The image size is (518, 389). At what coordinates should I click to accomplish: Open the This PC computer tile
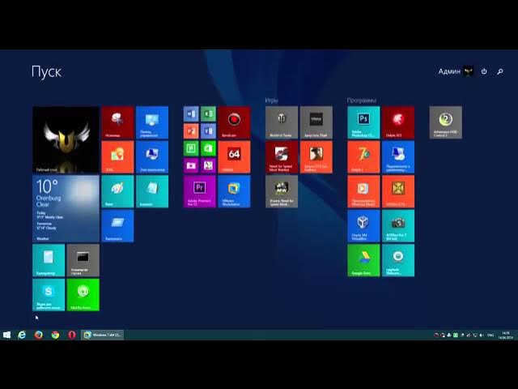(x=152, y=156)
